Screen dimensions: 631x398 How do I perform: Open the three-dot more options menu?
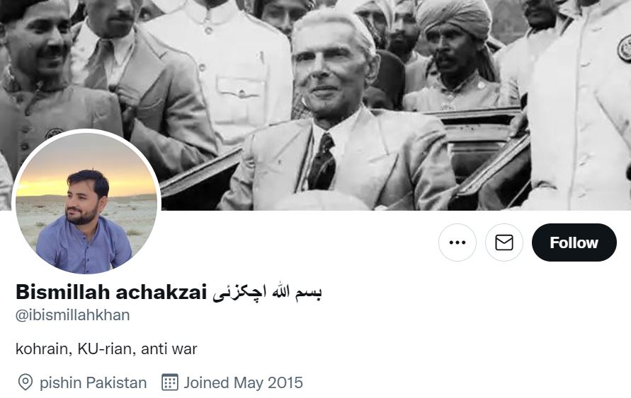[457, 242]
